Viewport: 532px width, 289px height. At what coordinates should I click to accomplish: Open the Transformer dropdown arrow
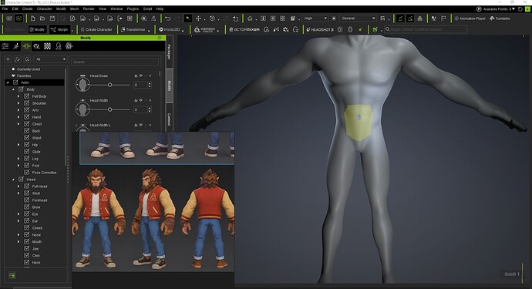click(149, 31)
